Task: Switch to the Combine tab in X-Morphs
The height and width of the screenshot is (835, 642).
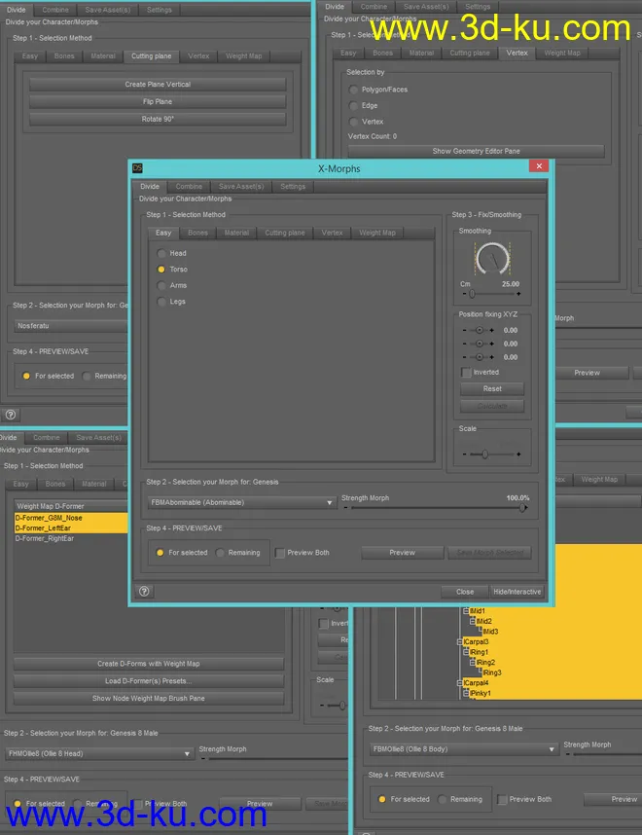Action: tap(189, 186)
